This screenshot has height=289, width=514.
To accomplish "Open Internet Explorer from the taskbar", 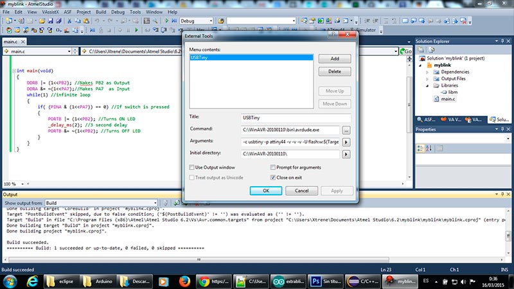I will pyautogui.click(x=32, y=281).
